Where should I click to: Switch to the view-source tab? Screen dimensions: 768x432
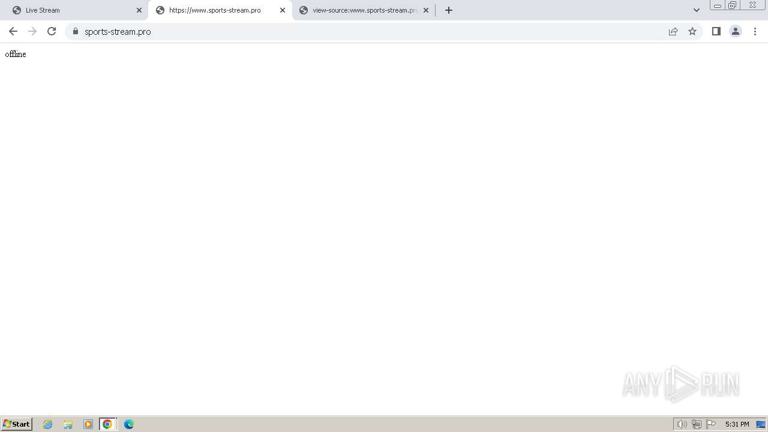365,10
